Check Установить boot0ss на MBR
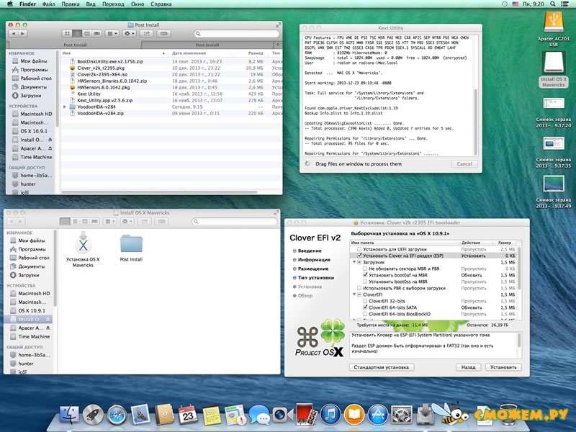The height and width of the screenshot is (432, 576). pos(365,282)
